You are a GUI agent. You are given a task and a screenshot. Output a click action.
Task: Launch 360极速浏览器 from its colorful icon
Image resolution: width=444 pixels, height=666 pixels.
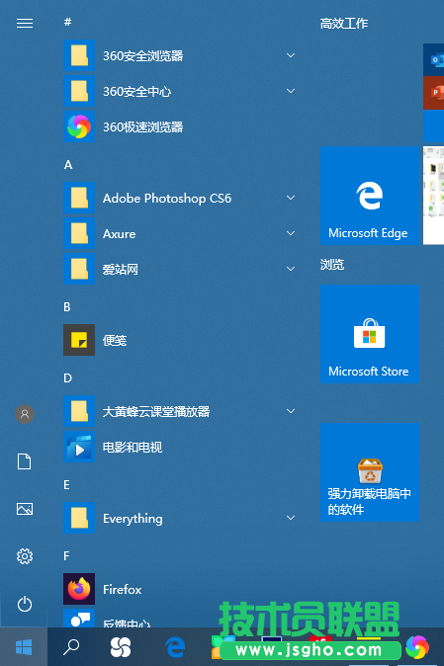(79, 126)
